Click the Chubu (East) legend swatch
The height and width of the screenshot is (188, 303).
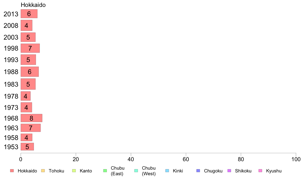point(105,171)
